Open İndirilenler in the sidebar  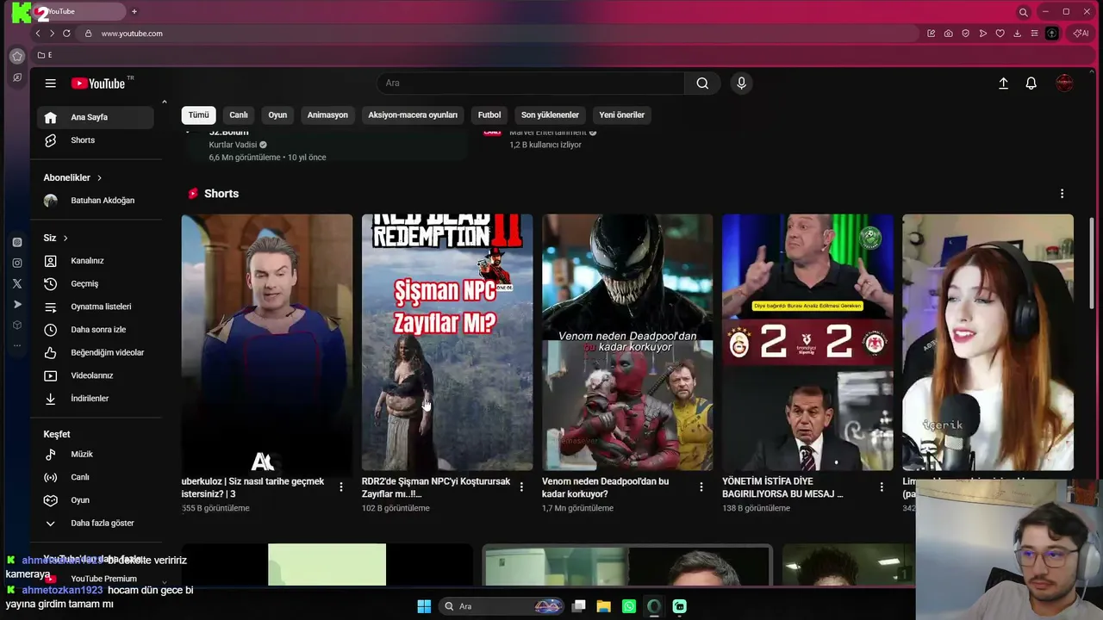click(95, 399)
